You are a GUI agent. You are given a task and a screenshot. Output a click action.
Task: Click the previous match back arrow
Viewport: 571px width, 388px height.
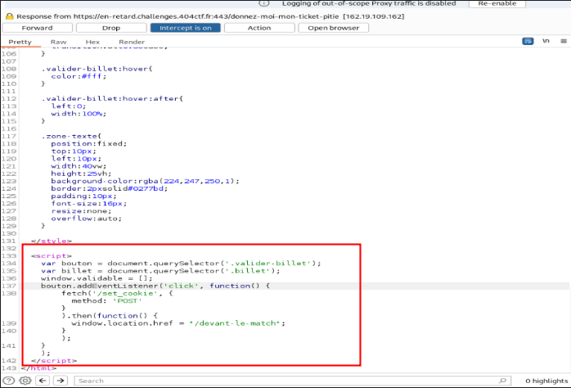(x=43, y=381)
